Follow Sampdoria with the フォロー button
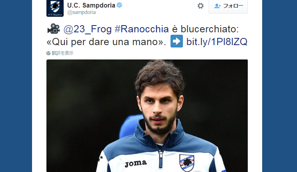This screenshot has width=297, height=172. click(228, 6)
